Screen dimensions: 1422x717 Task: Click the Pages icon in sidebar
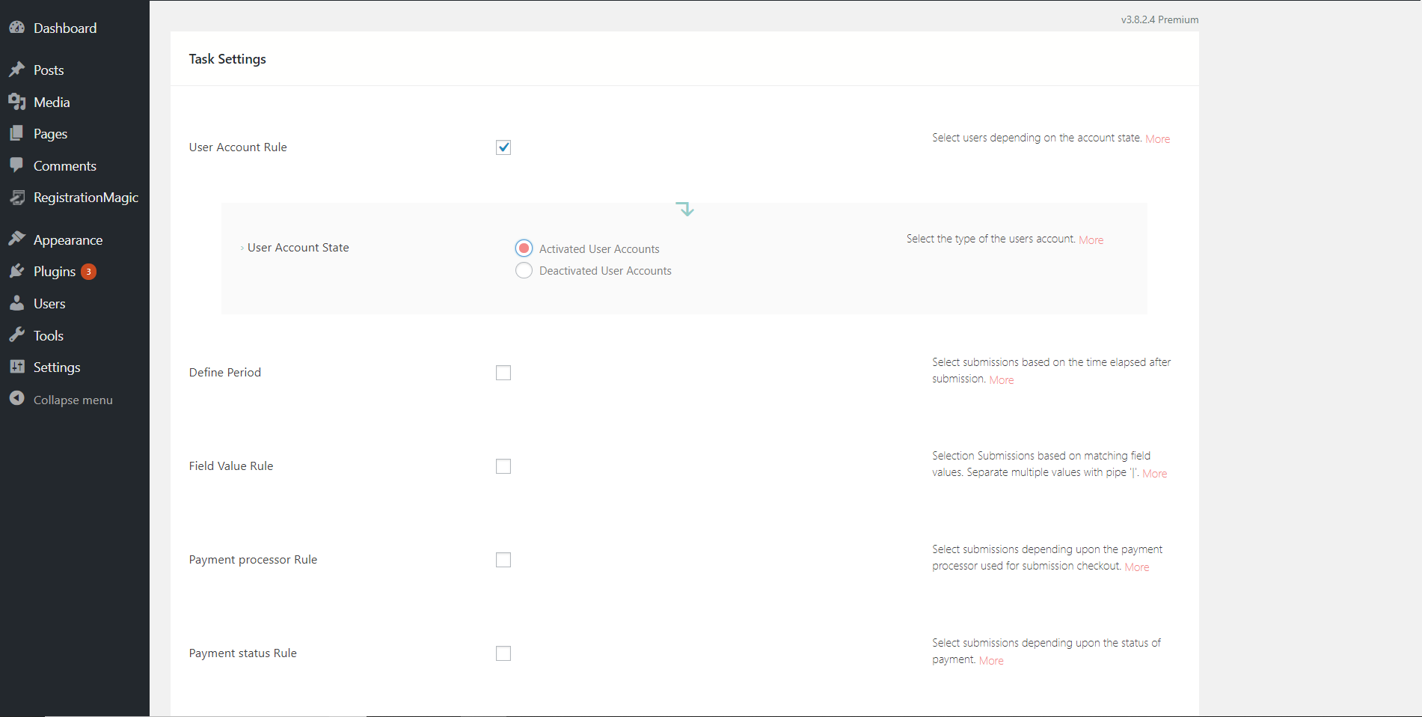[x=16, y=133]
